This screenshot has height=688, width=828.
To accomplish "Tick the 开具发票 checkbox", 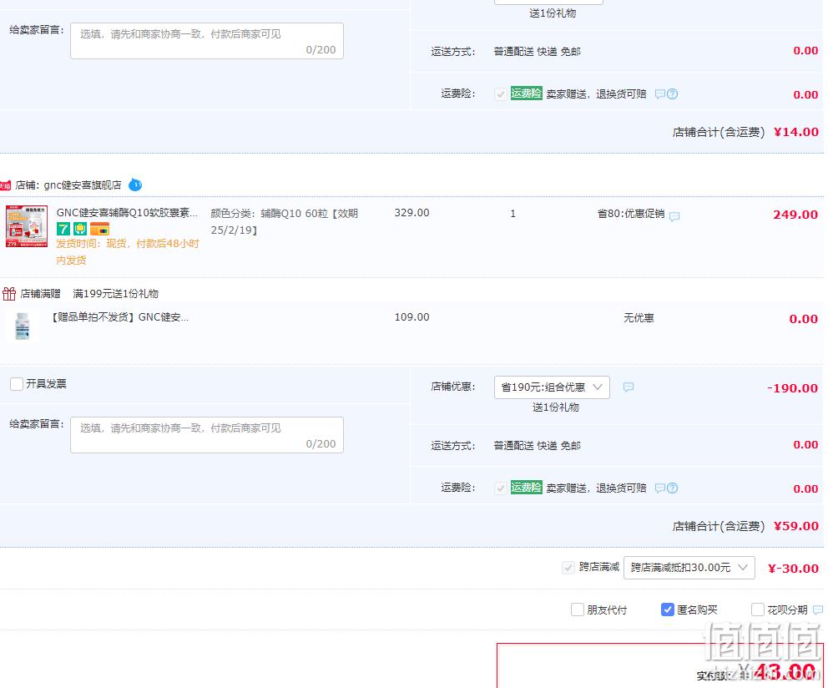I will [17, 383].
